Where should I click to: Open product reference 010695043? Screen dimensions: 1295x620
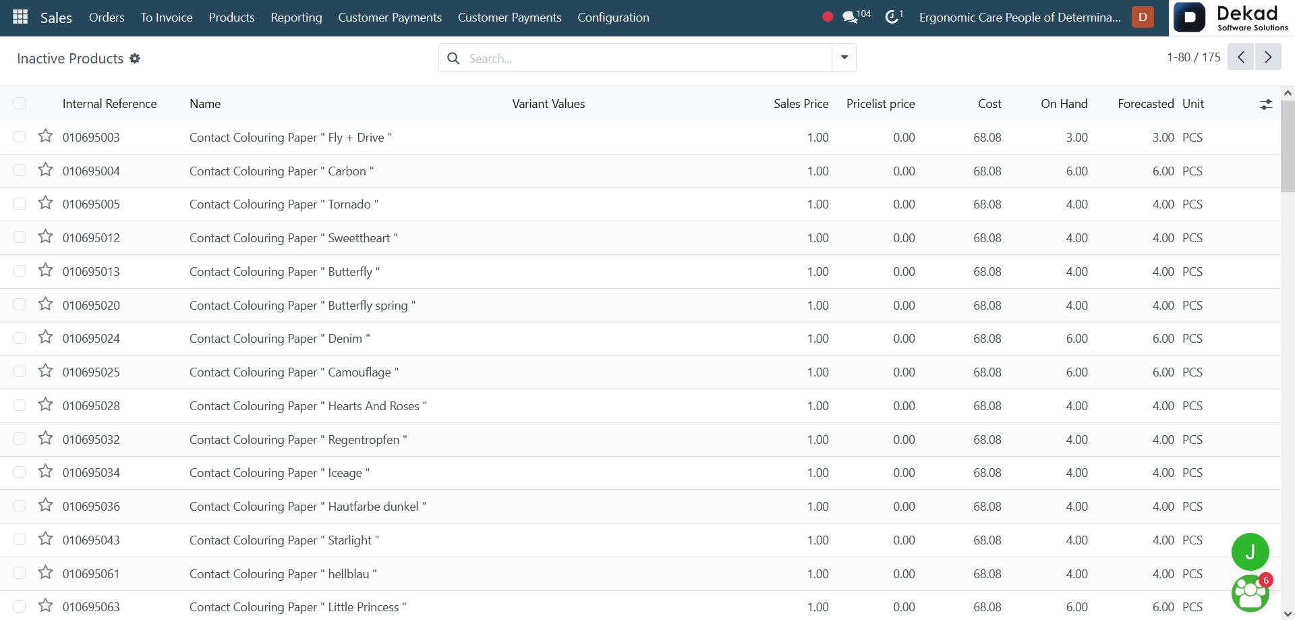point(91,540)
